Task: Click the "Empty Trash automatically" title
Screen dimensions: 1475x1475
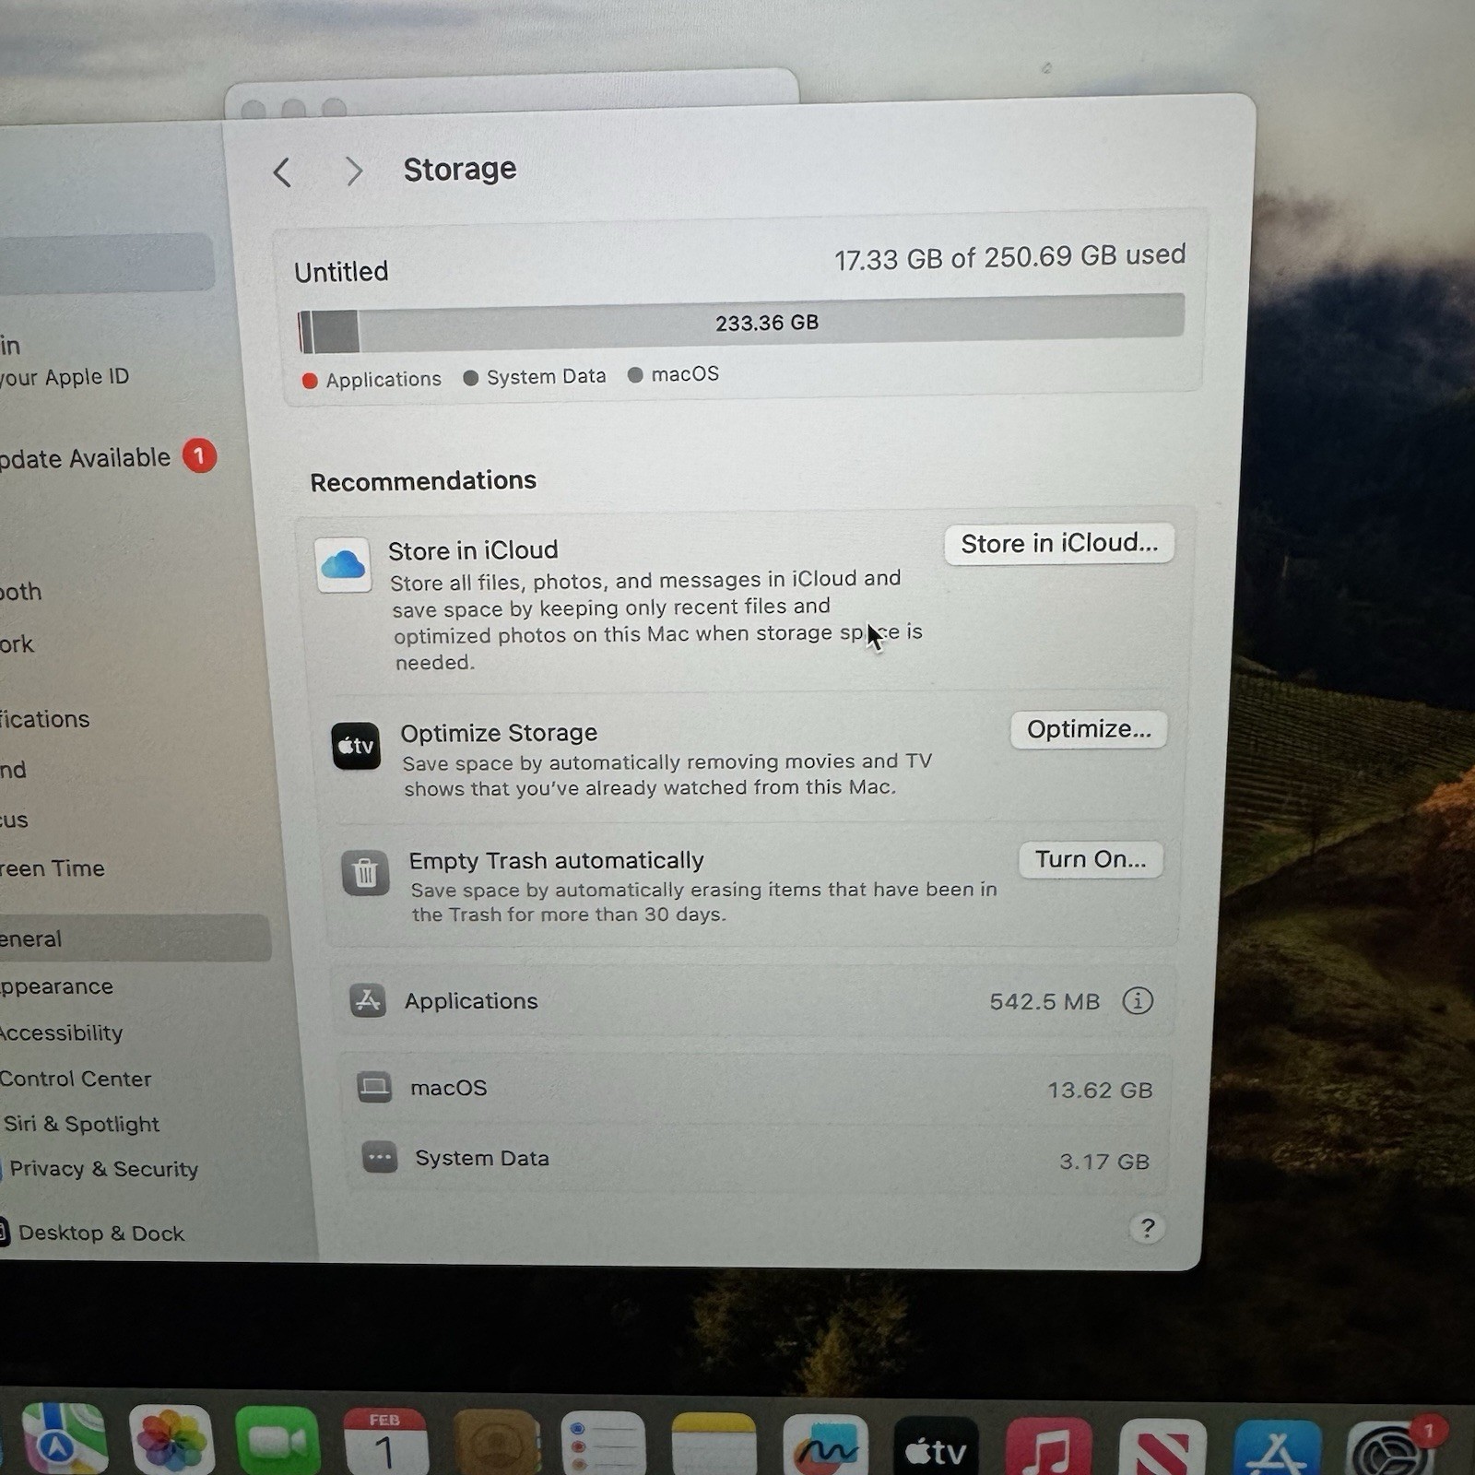Action: coord(556,860)
